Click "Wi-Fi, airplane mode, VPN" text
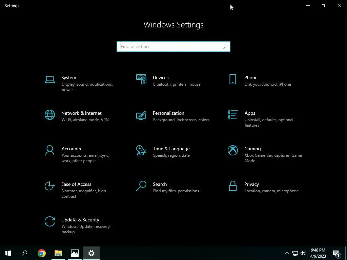Viewport: 347px width, 260px height. [85, 120]
